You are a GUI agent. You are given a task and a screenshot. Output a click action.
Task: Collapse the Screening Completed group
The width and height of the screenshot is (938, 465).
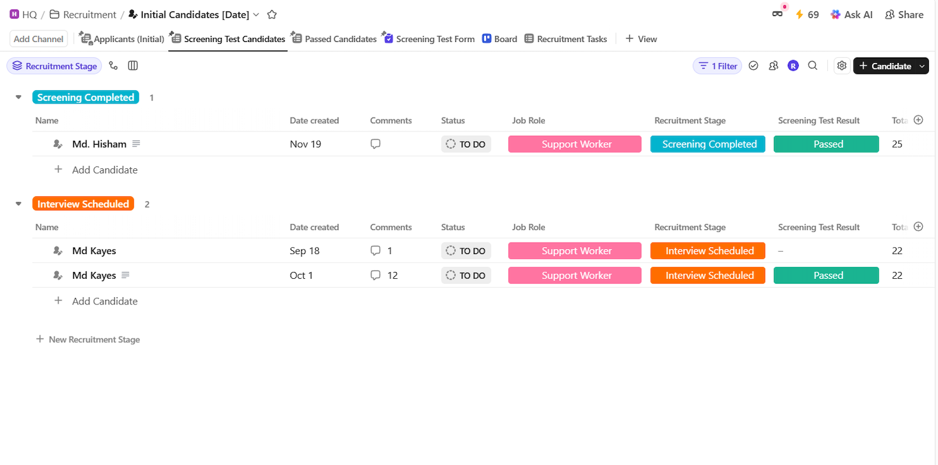tap(18, 97)
